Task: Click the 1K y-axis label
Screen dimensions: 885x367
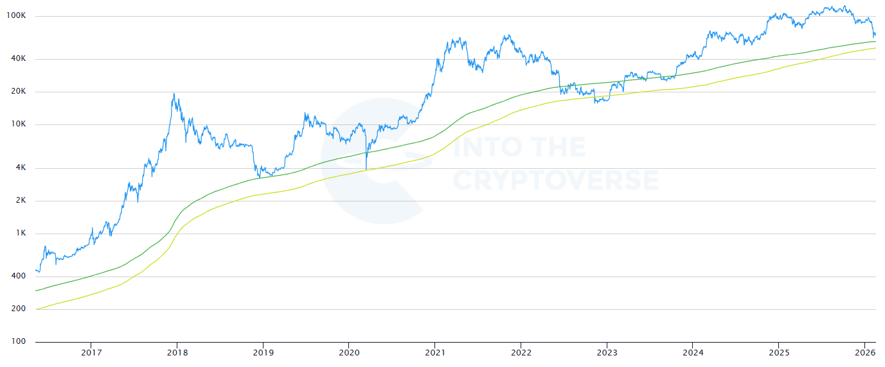Action: tap(20, 233)
